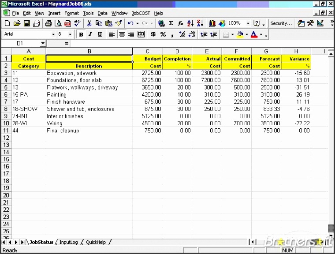Image resolution: width=335 pixels, height=254 pixels.
Task: Expand formatting toolbar More Buttons arrow
Action: click(266, 35)
